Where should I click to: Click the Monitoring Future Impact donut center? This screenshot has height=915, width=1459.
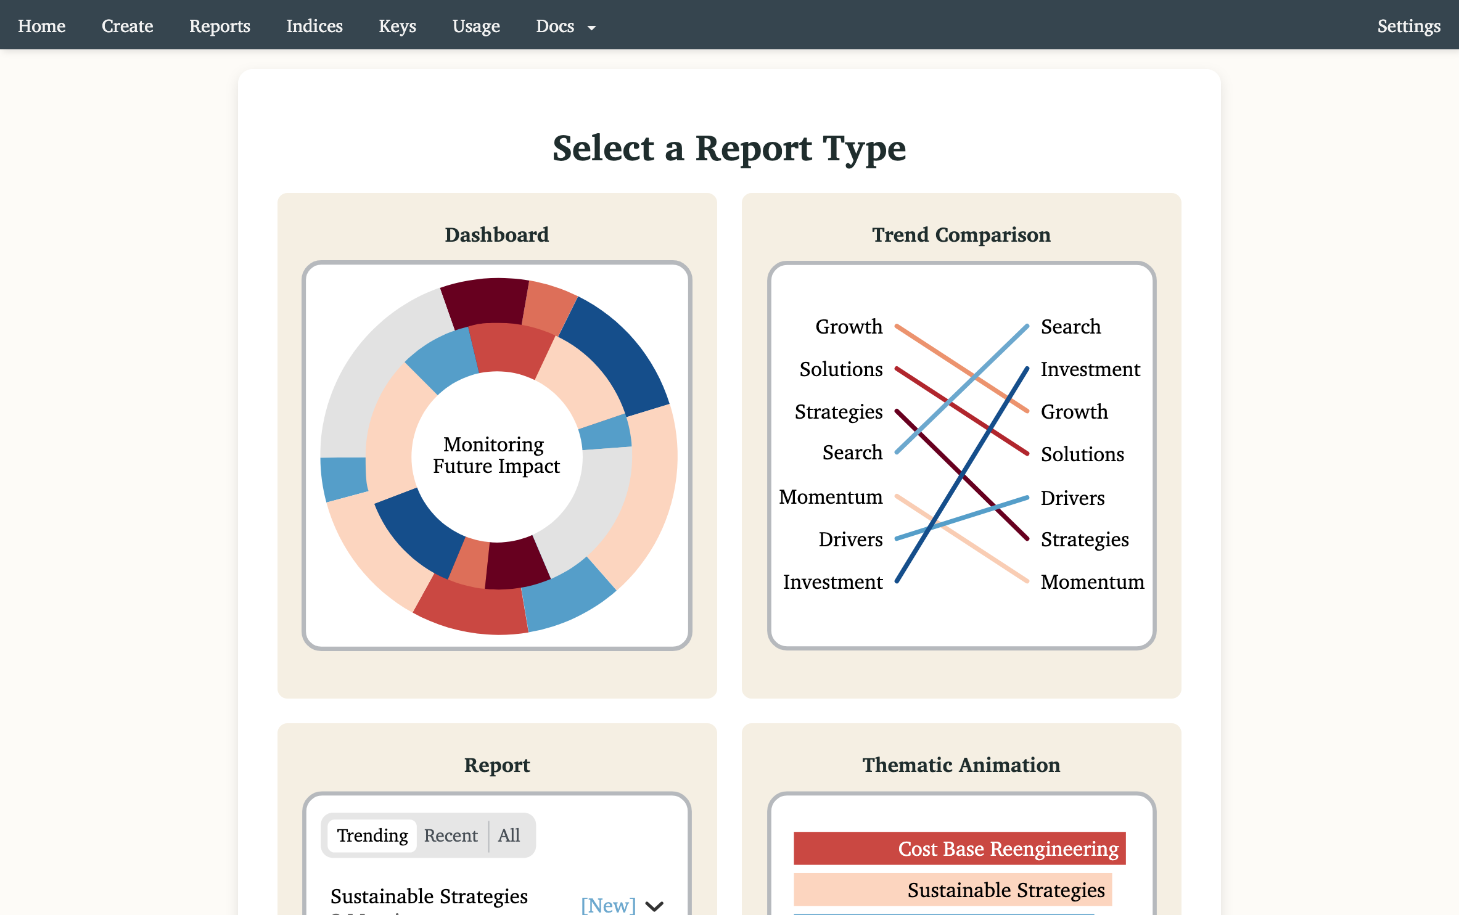[x=496, y=455]
